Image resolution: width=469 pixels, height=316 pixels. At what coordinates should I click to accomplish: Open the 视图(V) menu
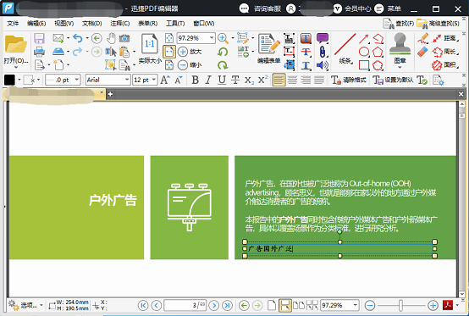point(64,24)
